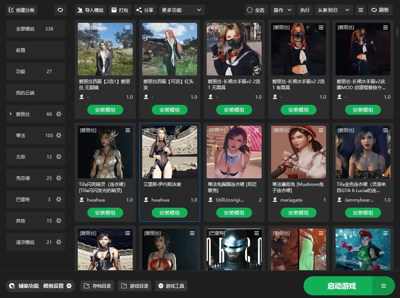Screen dimensions: 400x298
Task: Click the sync icon beside 创建分类
Action: coord(60,10)
